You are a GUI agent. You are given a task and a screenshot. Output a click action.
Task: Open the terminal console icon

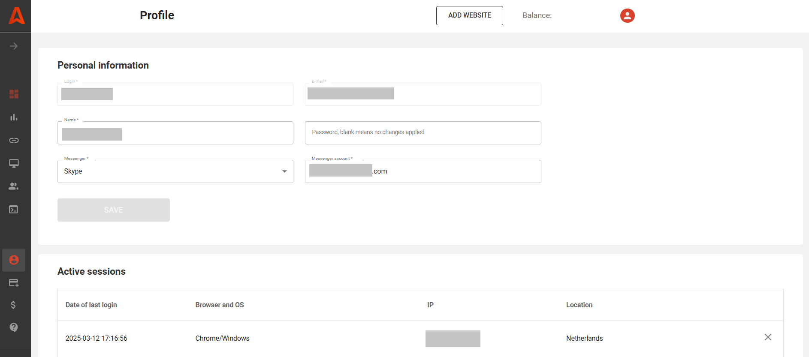point(14,210)
